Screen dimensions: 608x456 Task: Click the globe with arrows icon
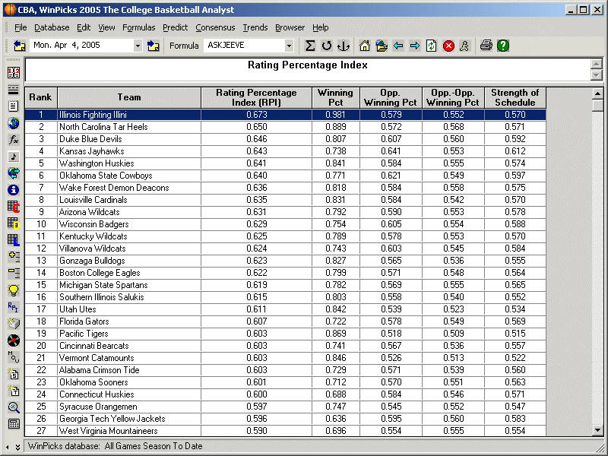click(x=14, y=173)
